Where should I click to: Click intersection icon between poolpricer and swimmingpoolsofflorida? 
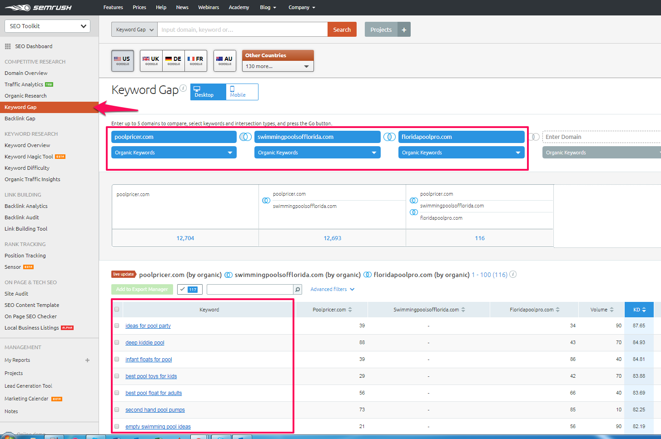[245, 137]
